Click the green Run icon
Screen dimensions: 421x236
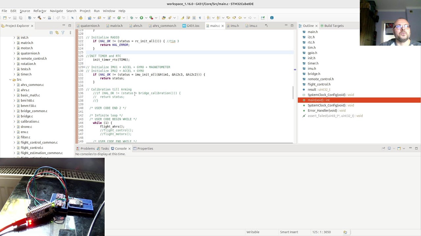pyautogui.click(x=141, y=18)
